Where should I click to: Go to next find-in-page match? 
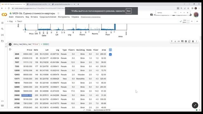[184, 13]
